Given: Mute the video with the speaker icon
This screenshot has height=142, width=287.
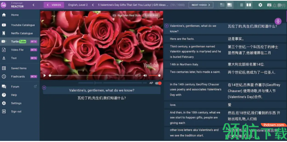Looking at the screenshot, I should click(x=145, y=75).
